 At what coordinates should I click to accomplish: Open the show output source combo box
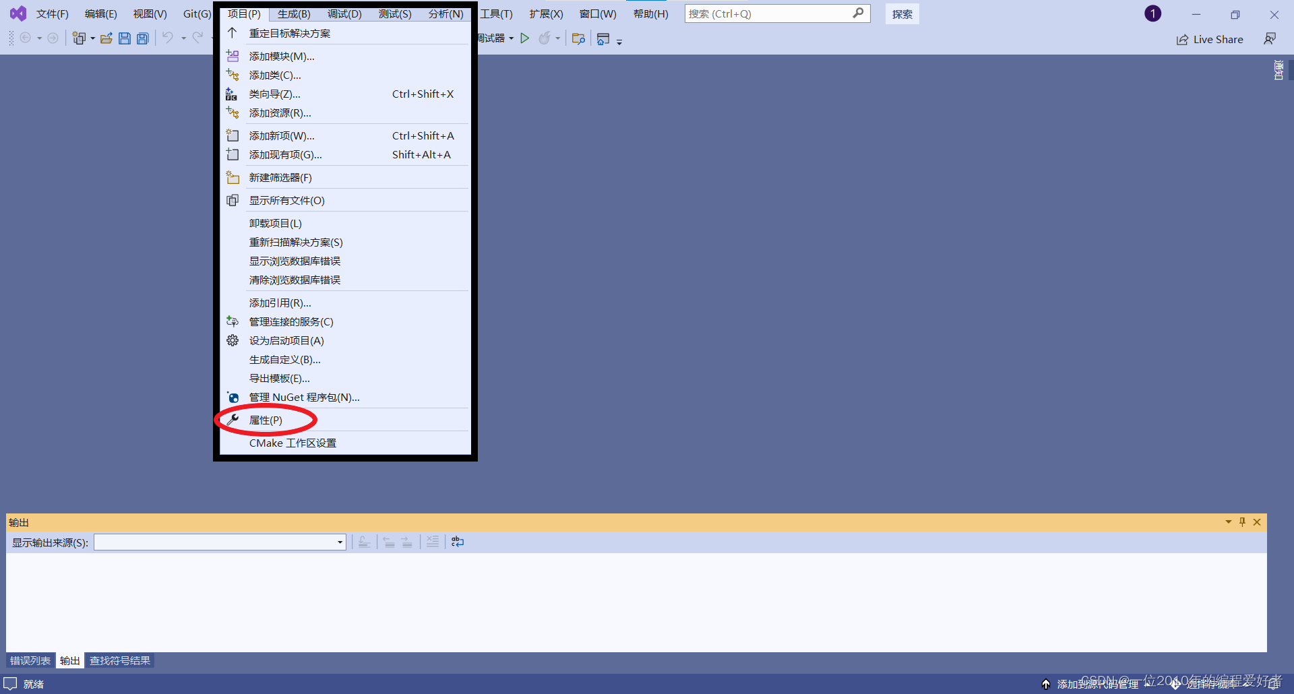tap(220, 542)
